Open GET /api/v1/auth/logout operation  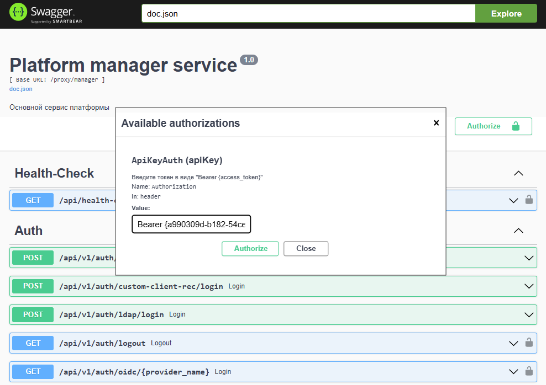point(102,343)
